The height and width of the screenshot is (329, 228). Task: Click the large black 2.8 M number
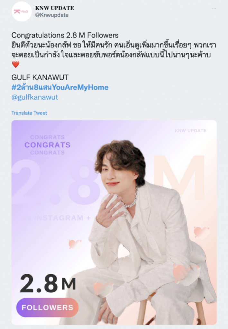point(48,283)
